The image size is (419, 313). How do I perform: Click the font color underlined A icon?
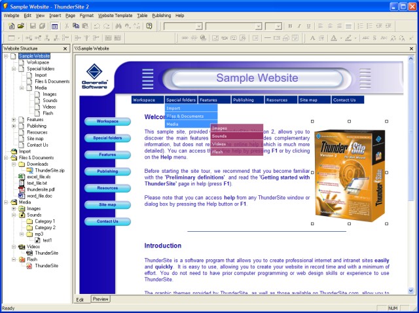(x=333, y=38)
